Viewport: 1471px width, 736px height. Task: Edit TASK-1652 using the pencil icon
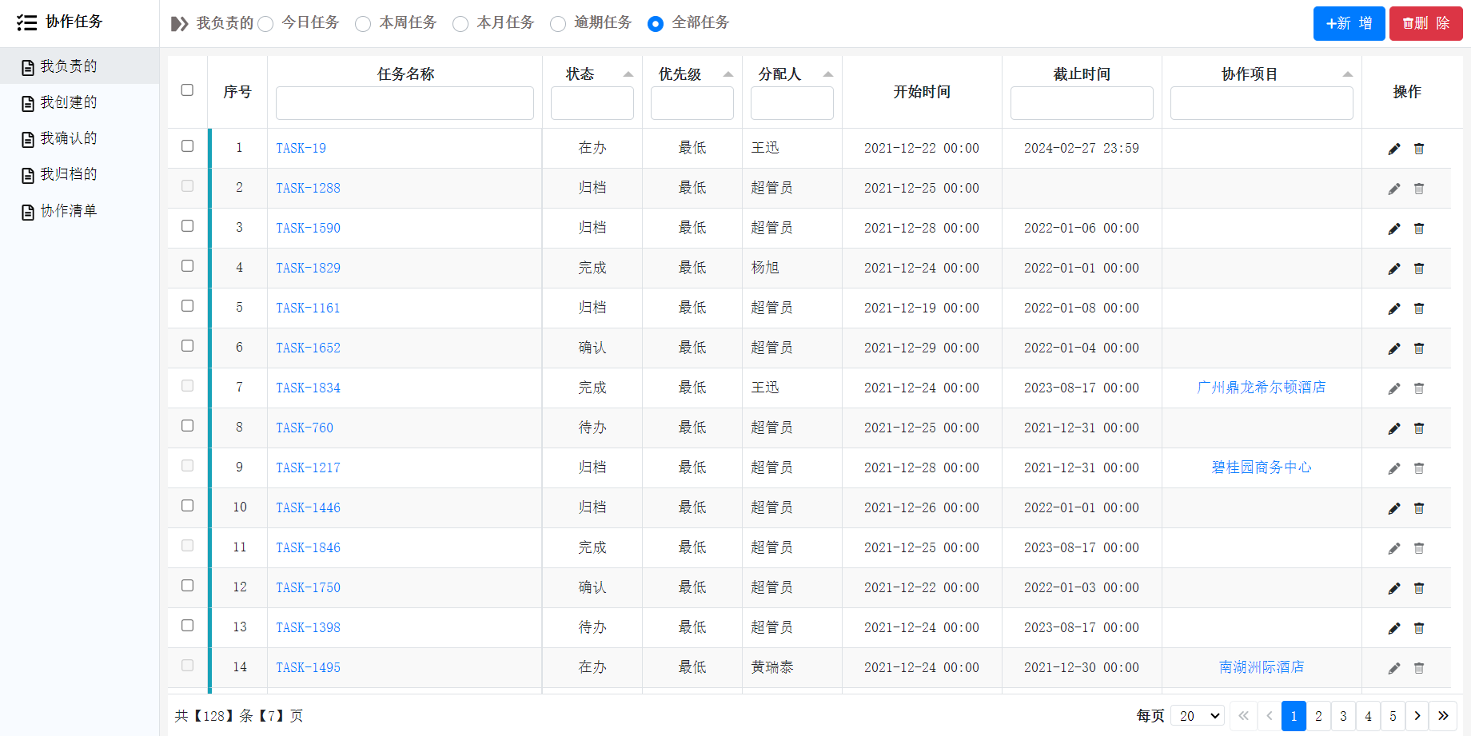(x=1394, y=348)
